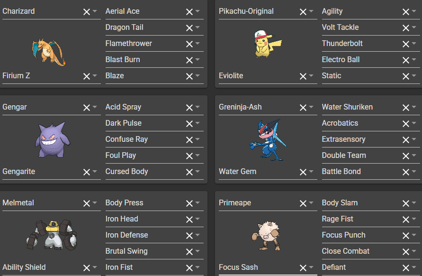
Task: Click the Charizard sprite image
Action: pyautogui.click(x=48, y=51)
